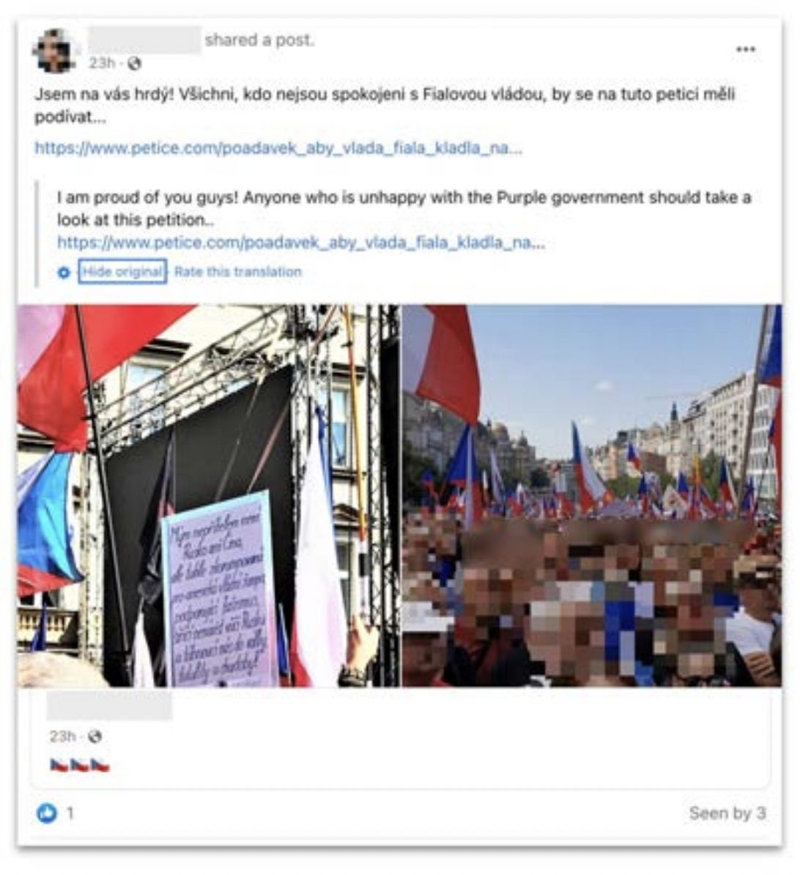Click the globe icon in the shared post
800x875 pixels.
click(95, 736)
